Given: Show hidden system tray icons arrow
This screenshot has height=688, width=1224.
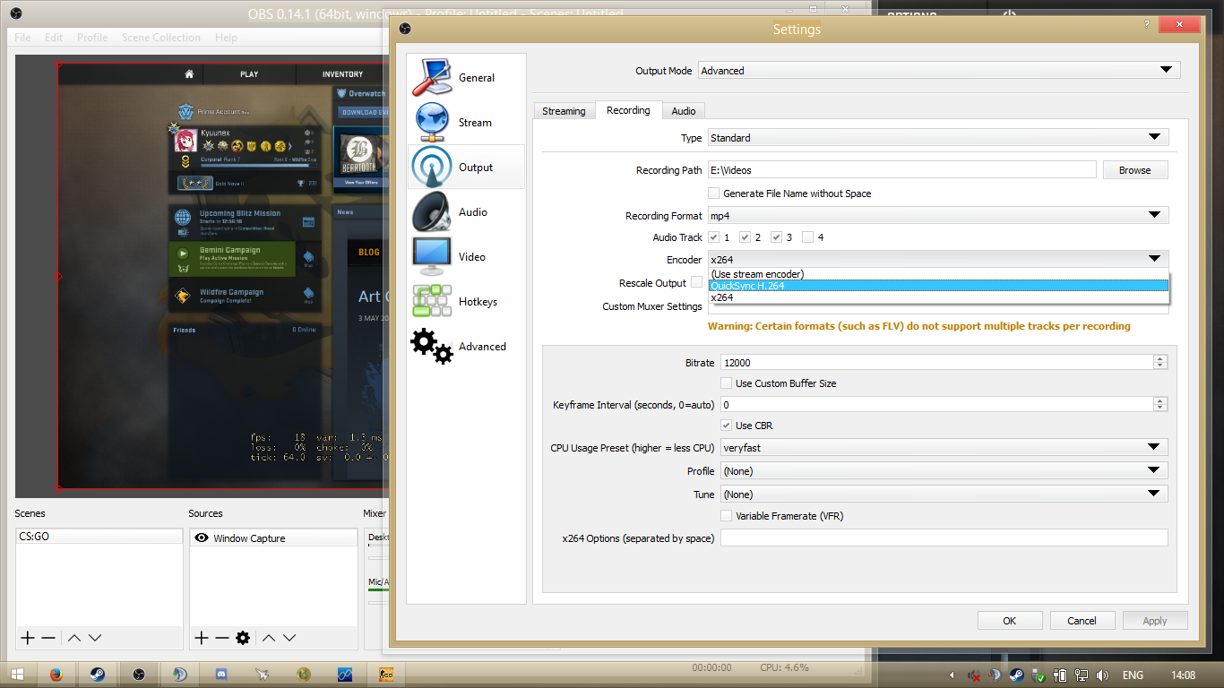Looking at the screenshot, I should 952,675.
